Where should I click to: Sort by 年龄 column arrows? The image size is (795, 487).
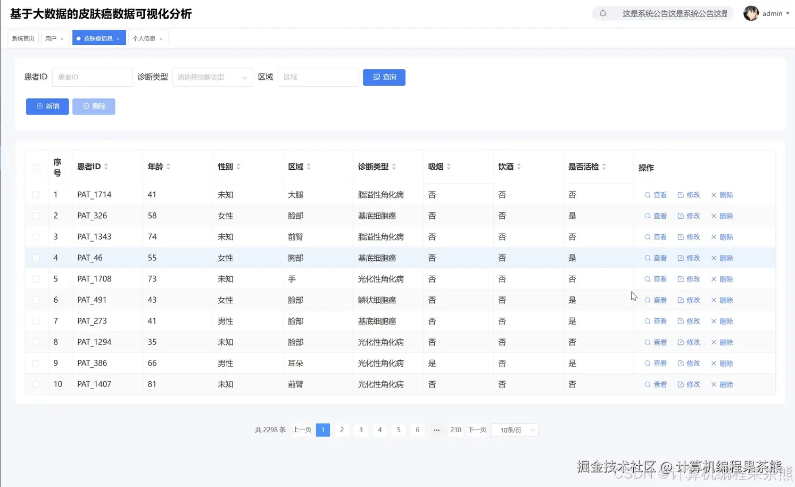168,167
